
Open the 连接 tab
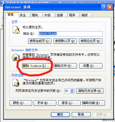pos(61,15)
